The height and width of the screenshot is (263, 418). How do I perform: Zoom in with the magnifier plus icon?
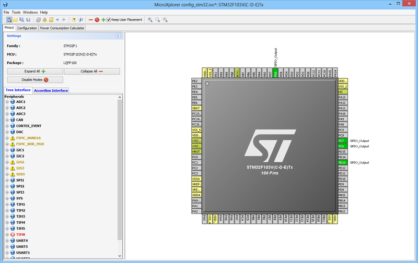[150, 20]
